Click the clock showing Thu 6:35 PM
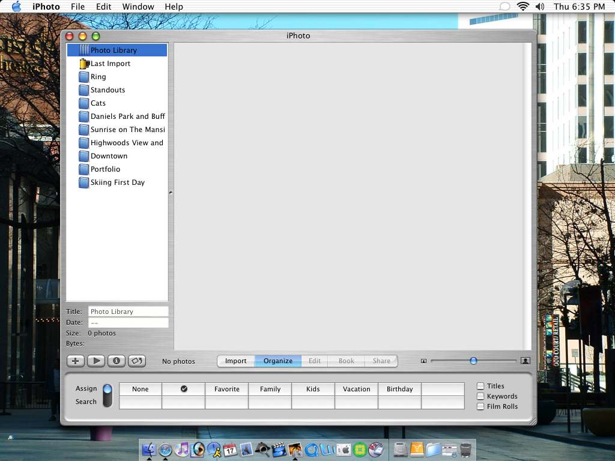The image size is (615, 461). [x=579, y=7]
